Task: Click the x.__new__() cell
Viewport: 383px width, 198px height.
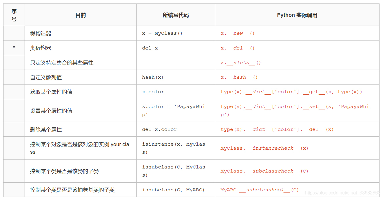Action: (297, 33)
